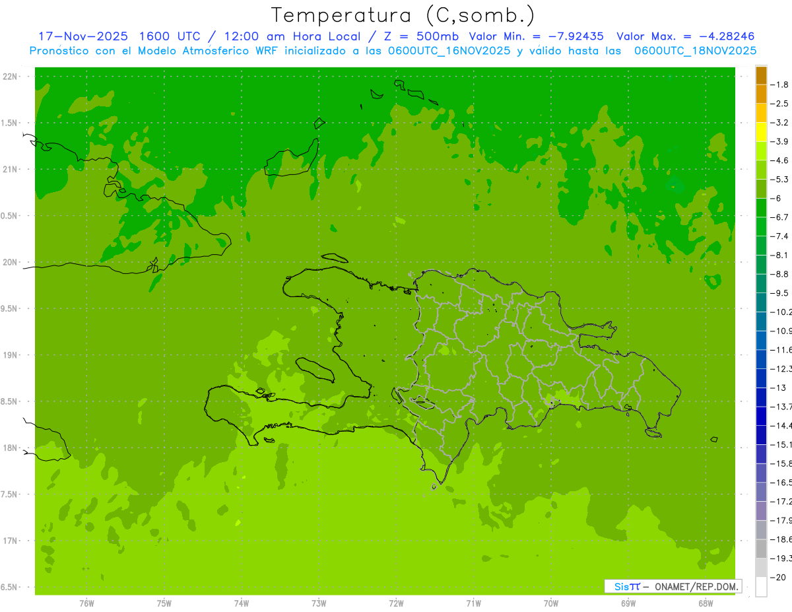
Task: Click the '-11.6' colorbar value
Action: click(781, 349)
